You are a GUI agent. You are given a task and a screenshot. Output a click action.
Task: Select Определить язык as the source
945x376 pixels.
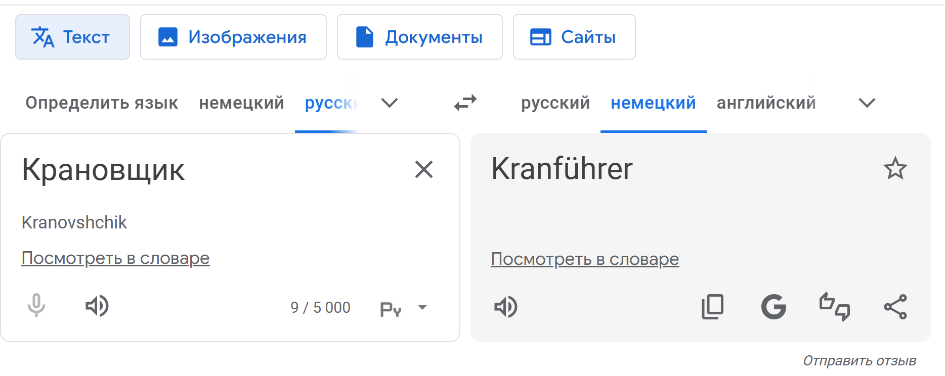(102, 103)
